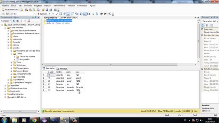Select the 'alejandro' cell in row 1
The width and height of the screenshot is (219, 123).
(x=60, y=75)
